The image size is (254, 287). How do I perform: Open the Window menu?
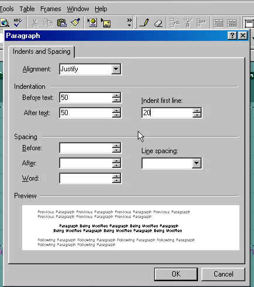point(78,9)
